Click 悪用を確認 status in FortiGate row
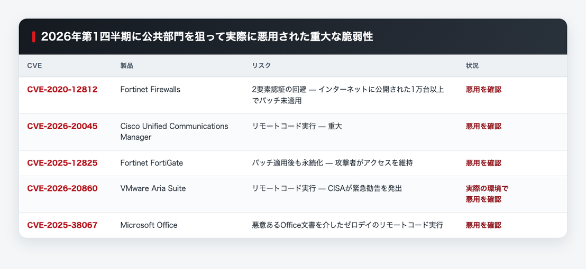The image size is (586, 269). (x=483, y=163)
